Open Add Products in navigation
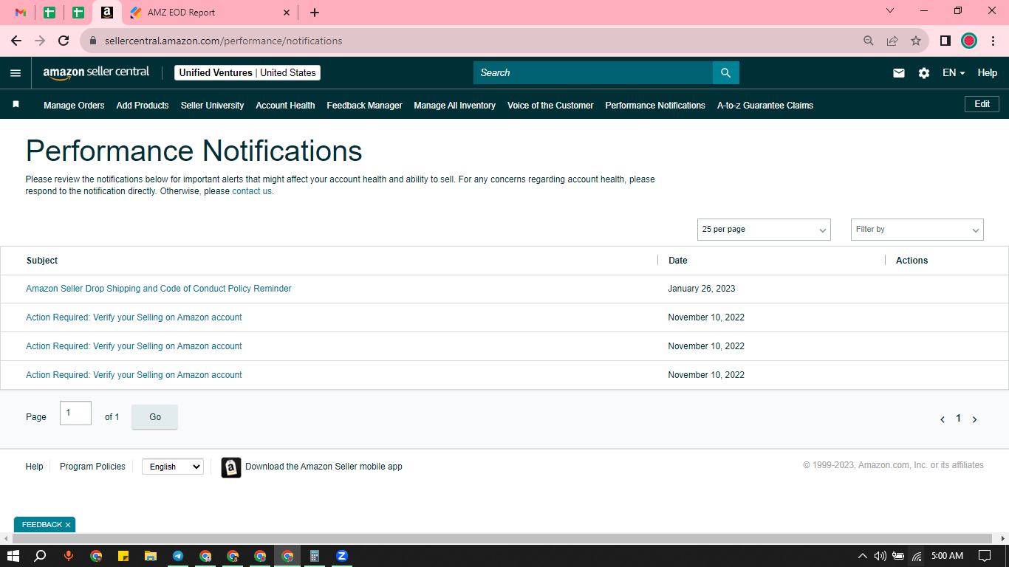Image resolution: width=1009 pixels, height=567 pixels. (x=143, y=106)
